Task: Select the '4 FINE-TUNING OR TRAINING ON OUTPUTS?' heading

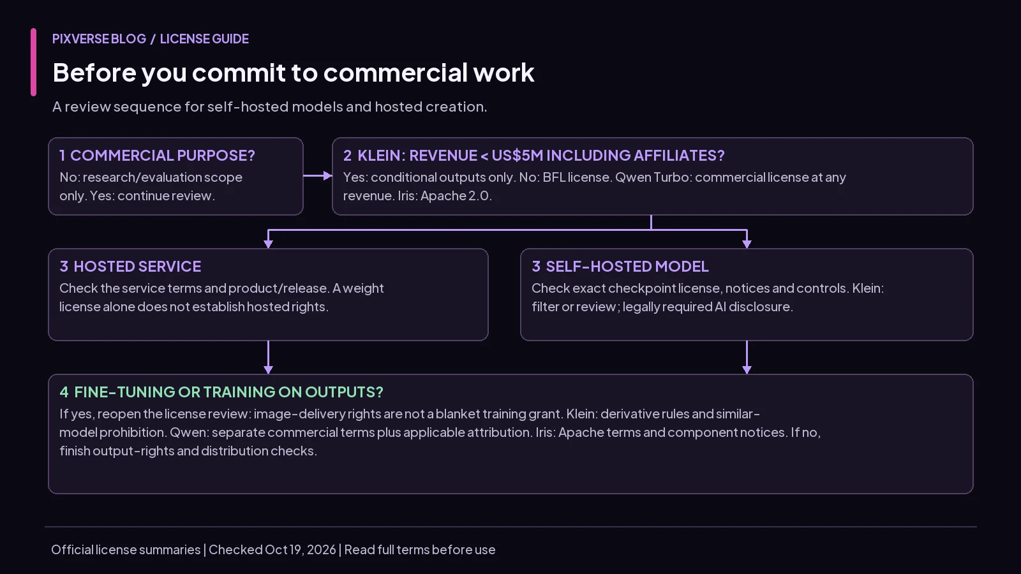Action: (221, 392)
